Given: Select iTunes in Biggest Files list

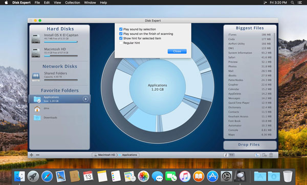Looking at the screenshot, I should click(250, 35).
